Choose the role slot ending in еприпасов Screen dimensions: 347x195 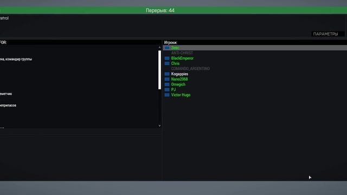click(x=8, y=106)
